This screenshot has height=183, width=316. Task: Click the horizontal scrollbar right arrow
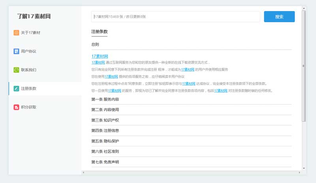pos(299,172)
